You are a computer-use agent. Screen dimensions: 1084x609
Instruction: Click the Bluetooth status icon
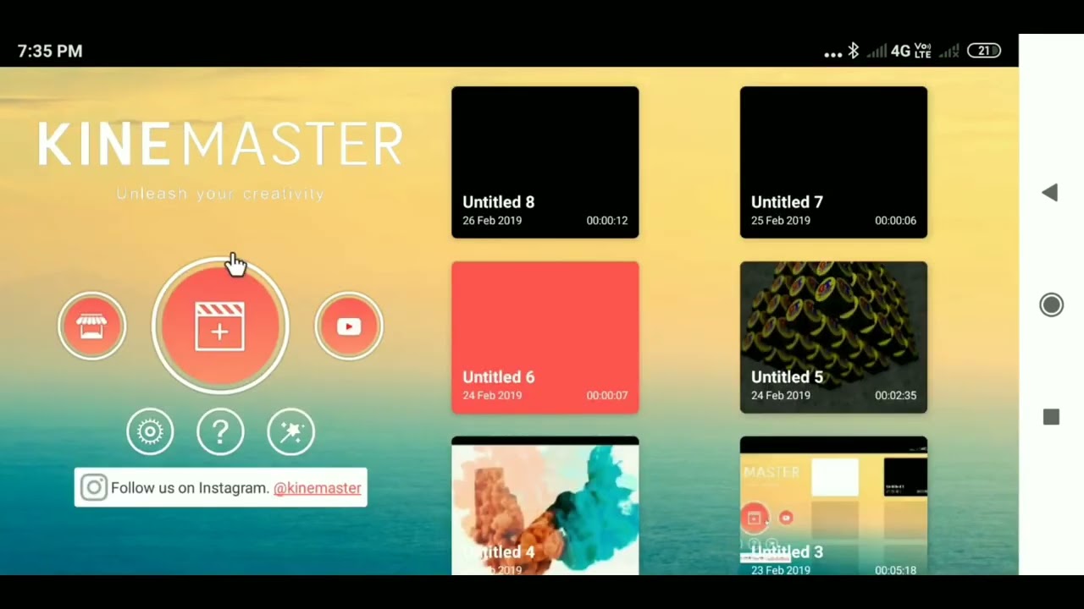(x=854, y=51)
